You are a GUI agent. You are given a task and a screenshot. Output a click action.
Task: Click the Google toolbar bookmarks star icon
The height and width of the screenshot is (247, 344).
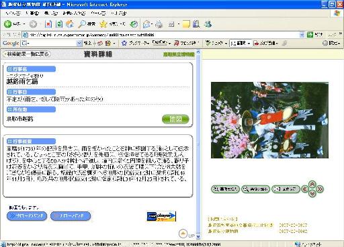(124, 43)
